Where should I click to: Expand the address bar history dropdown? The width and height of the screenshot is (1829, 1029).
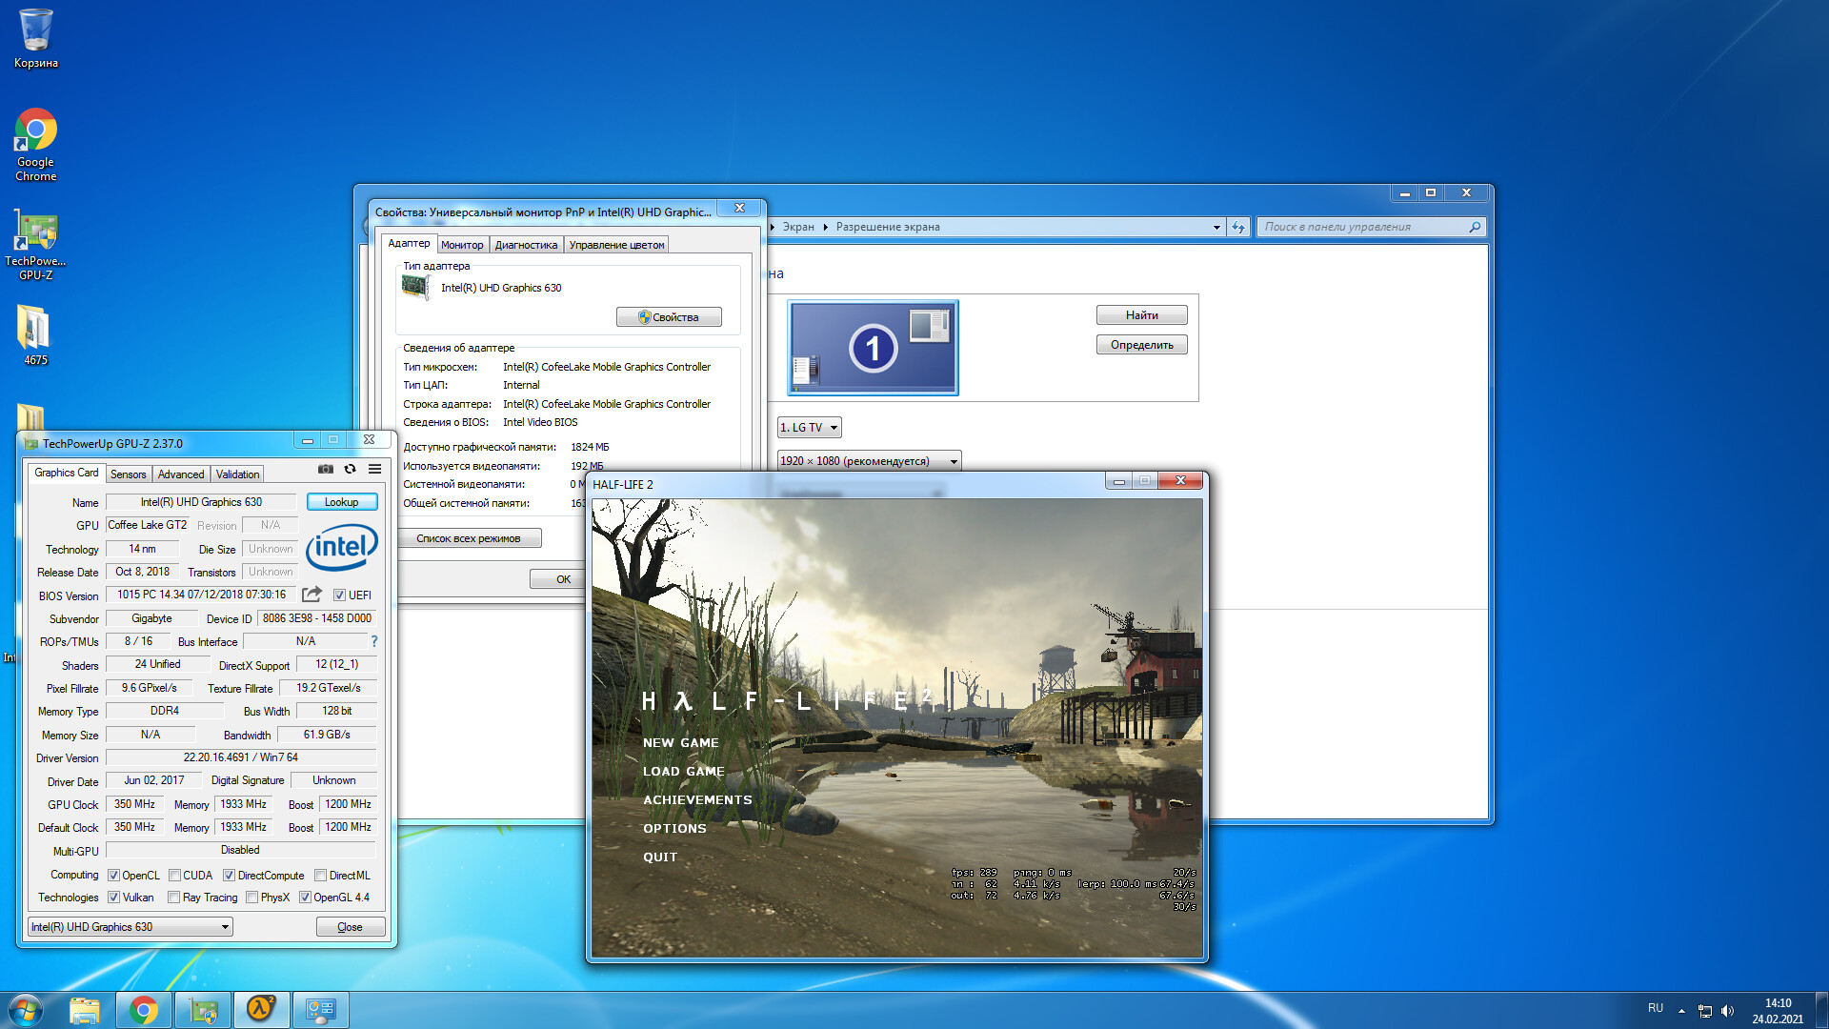tap(1216, 227)
